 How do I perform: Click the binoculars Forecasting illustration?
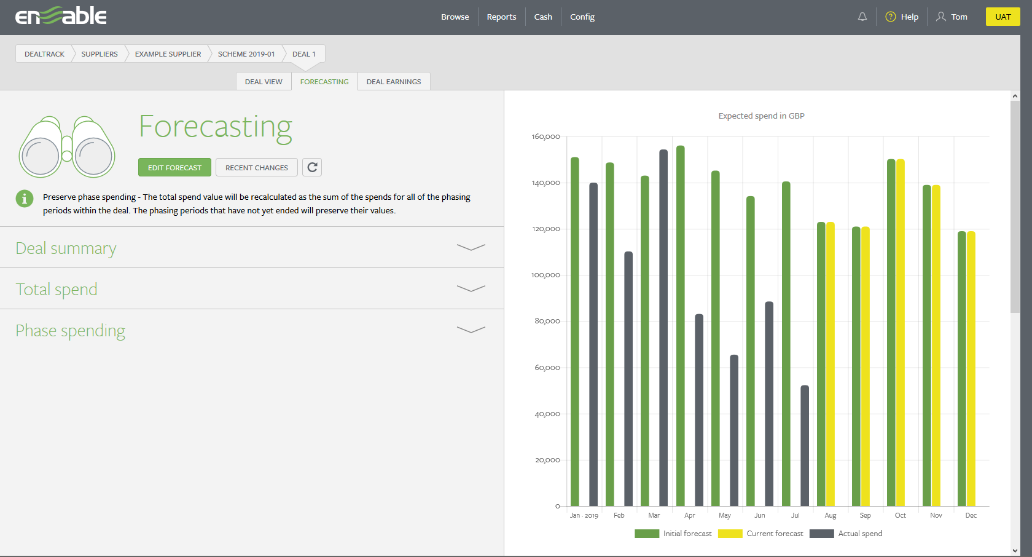tap(66, 146)
